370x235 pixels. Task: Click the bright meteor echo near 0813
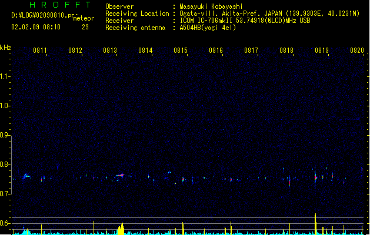pos(121,175)
